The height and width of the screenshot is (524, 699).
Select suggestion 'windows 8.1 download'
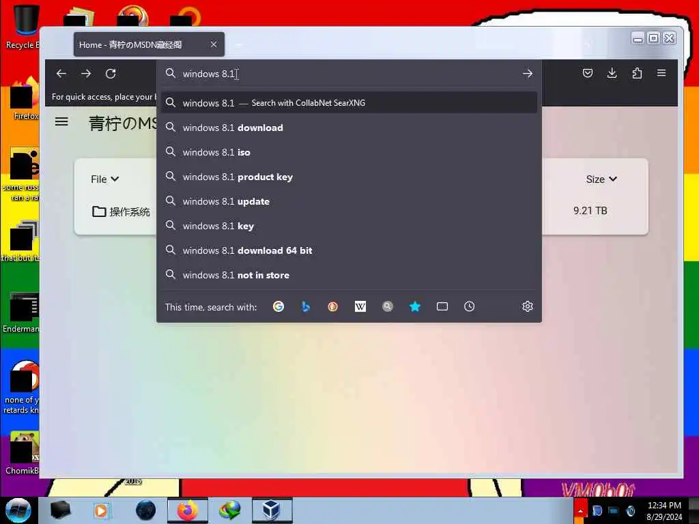pos(349,128)
